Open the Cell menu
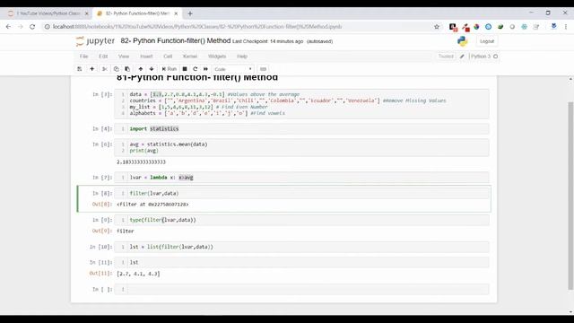This screenshot has height=323, width=574. [x=168, y=57]
